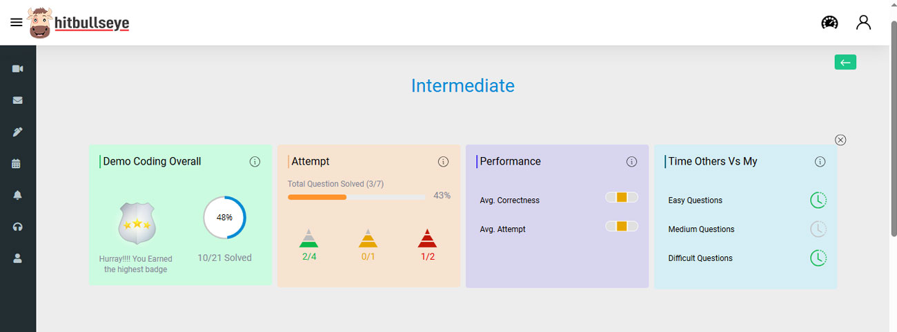Open the notifications bell icon
Image resolution: width=897 pixels, height=332 pixels.
(x=18, y=196)
